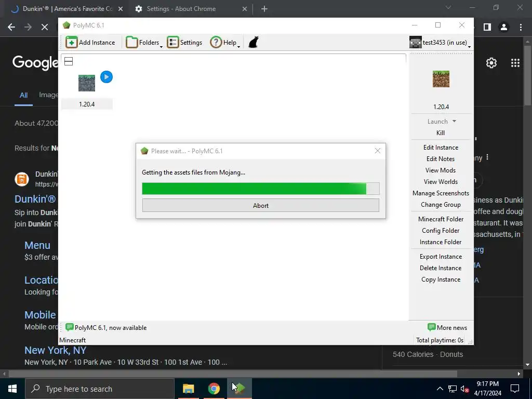
Task: Open View Mods
Action: coord(441,170)
